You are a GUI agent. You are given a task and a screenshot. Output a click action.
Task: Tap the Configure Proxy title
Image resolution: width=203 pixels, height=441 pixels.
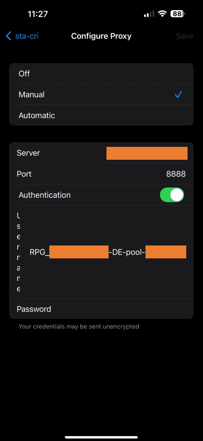tap(101, 36)
